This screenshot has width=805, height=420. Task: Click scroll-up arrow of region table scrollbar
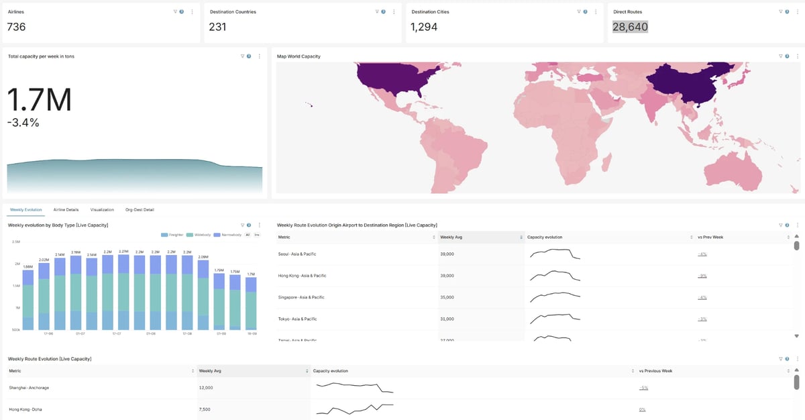797,236
